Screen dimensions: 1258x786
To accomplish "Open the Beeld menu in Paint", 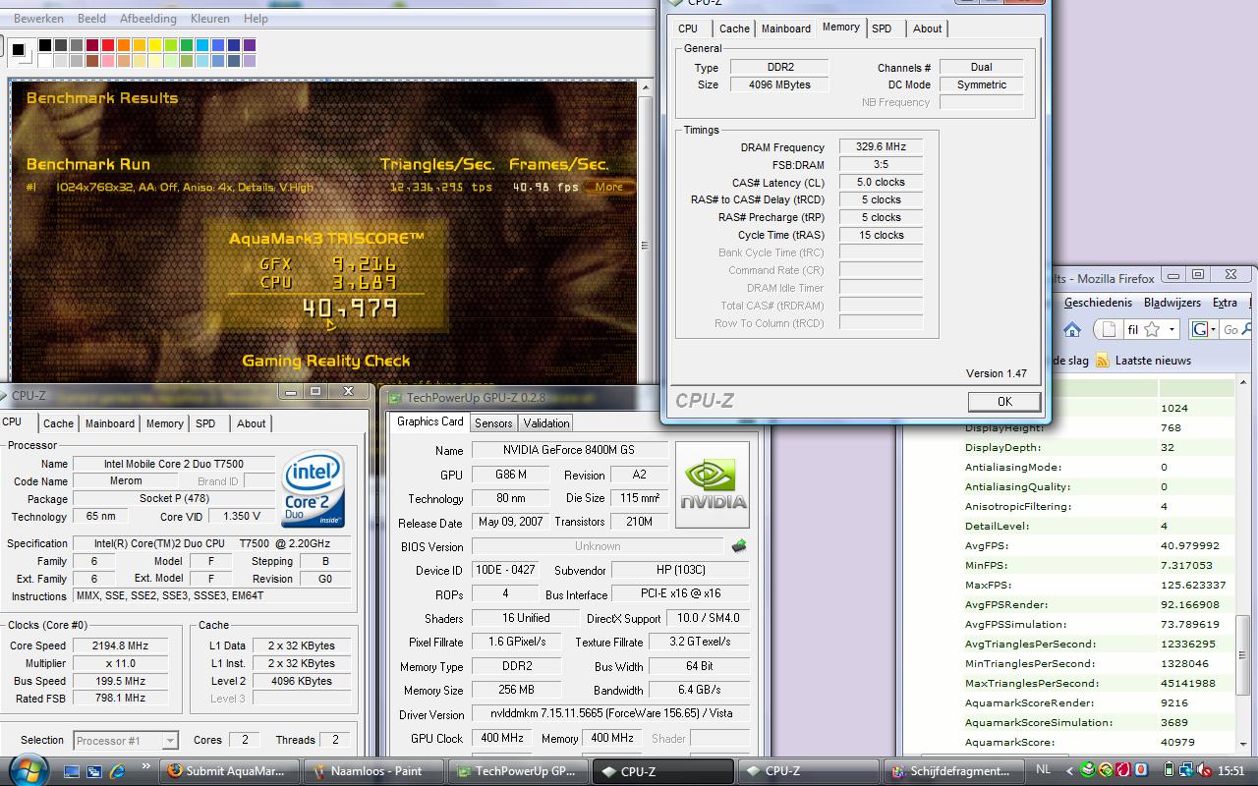I will tap(91, 19).
